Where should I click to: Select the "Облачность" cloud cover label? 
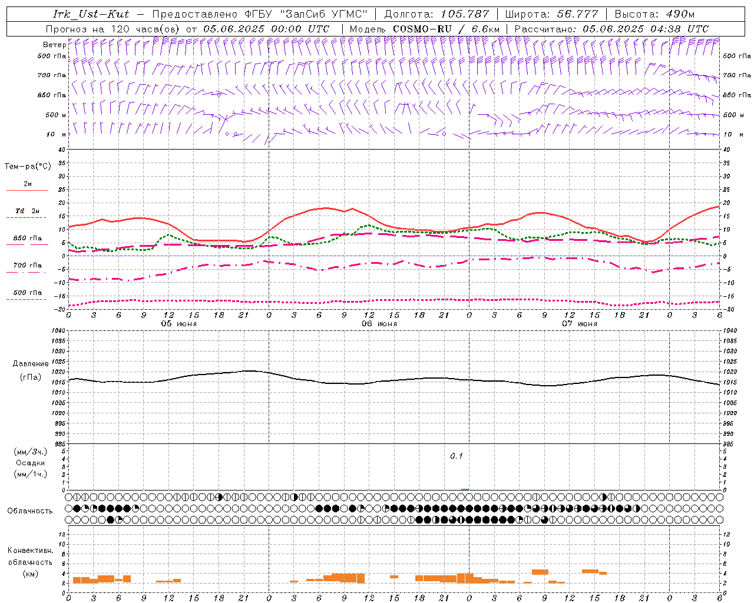click(30, 511)
